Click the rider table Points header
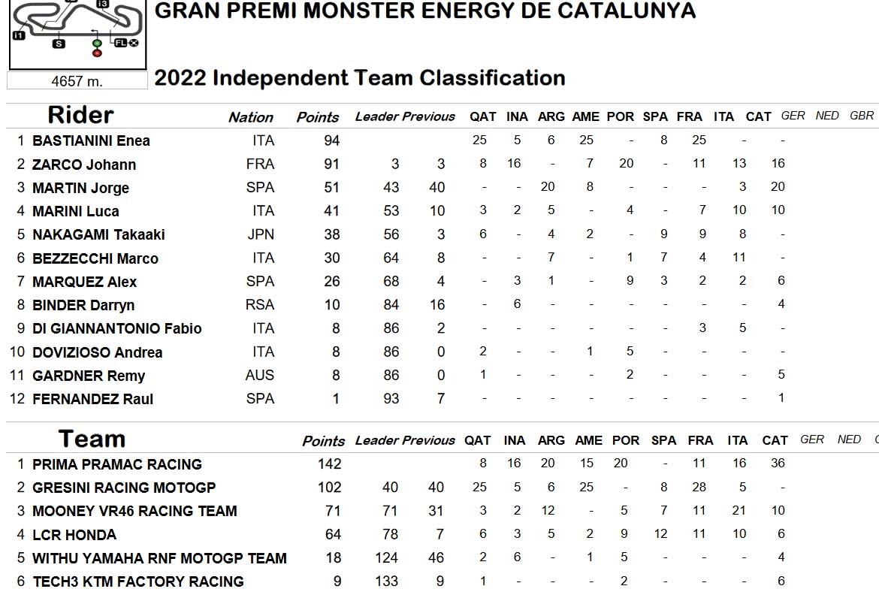The width and height of the screenshot is (879, 598). point(317,117)
